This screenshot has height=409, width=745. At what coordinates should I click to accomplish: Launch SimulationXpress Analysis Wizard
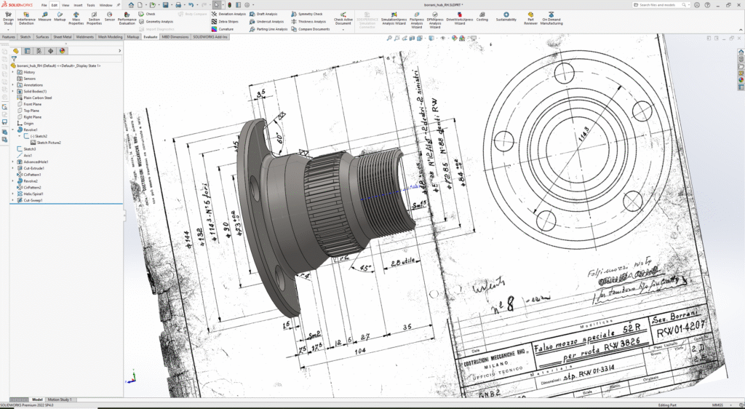(394, 18)
